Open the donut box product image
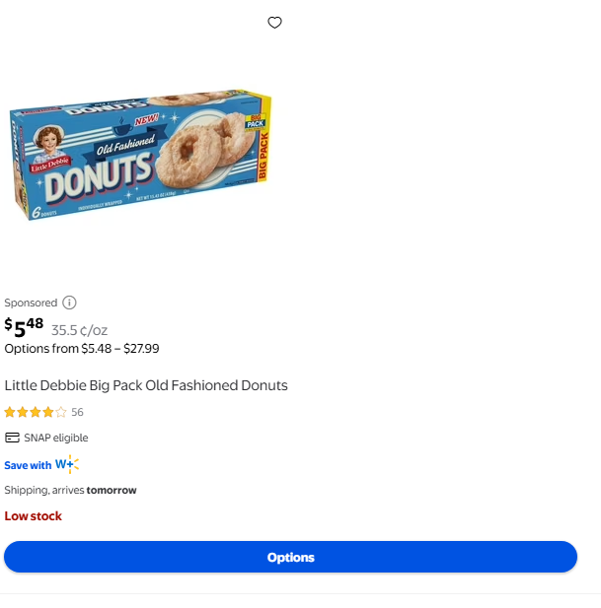 (x=140, y=156)
